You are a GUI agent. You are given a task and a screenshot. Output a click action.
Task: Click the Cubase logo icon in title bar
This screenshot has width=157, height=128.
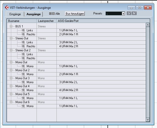click(x=7, y=8)
